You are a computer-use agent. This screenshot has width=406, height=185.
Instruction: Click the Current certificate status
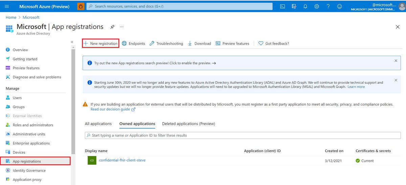coord(365,161)
